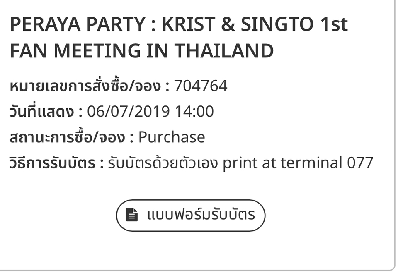Click the word THAILAND in the heading
The width and height of the screenshot is (398, 273).
pyautogui.click(x=224, y=51)
